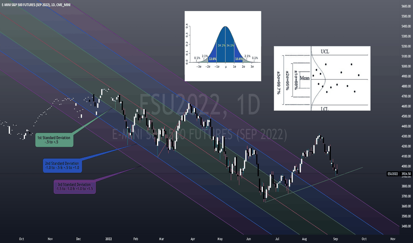Viewport: 413px width, 243px height.
Task: Click the 4800.00 price axis label
Action: coord(406,86)
